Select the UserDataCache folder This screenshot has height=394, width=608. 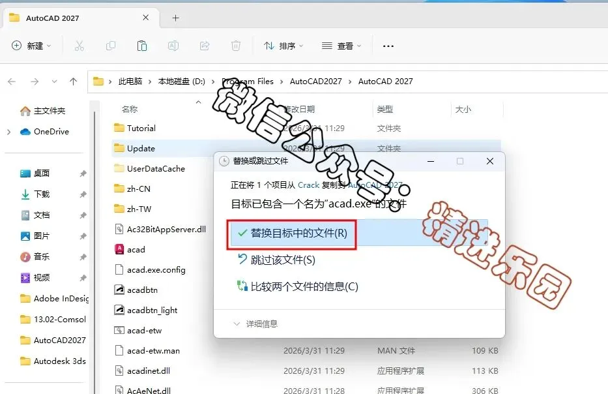tap(150, 168)
